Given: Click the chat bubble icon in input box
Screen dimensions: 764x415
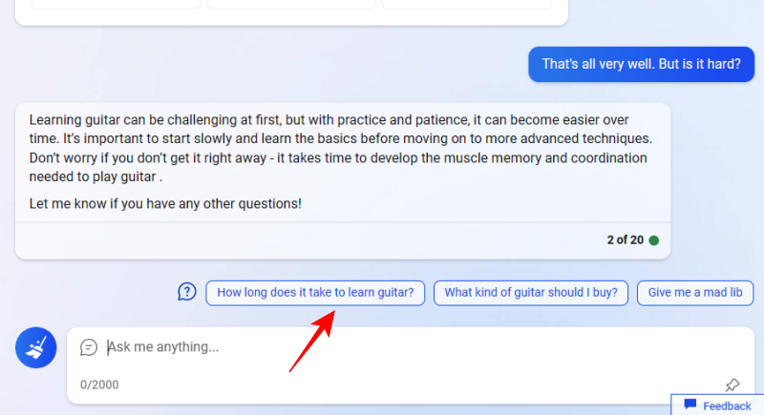Looking at the screenshot, I should [x=89, y=347].
